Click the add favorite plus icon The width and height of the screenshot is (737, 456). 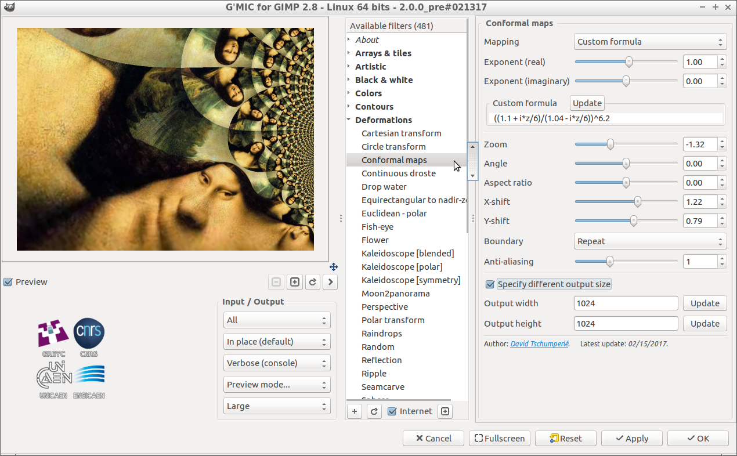coord(355,411)
